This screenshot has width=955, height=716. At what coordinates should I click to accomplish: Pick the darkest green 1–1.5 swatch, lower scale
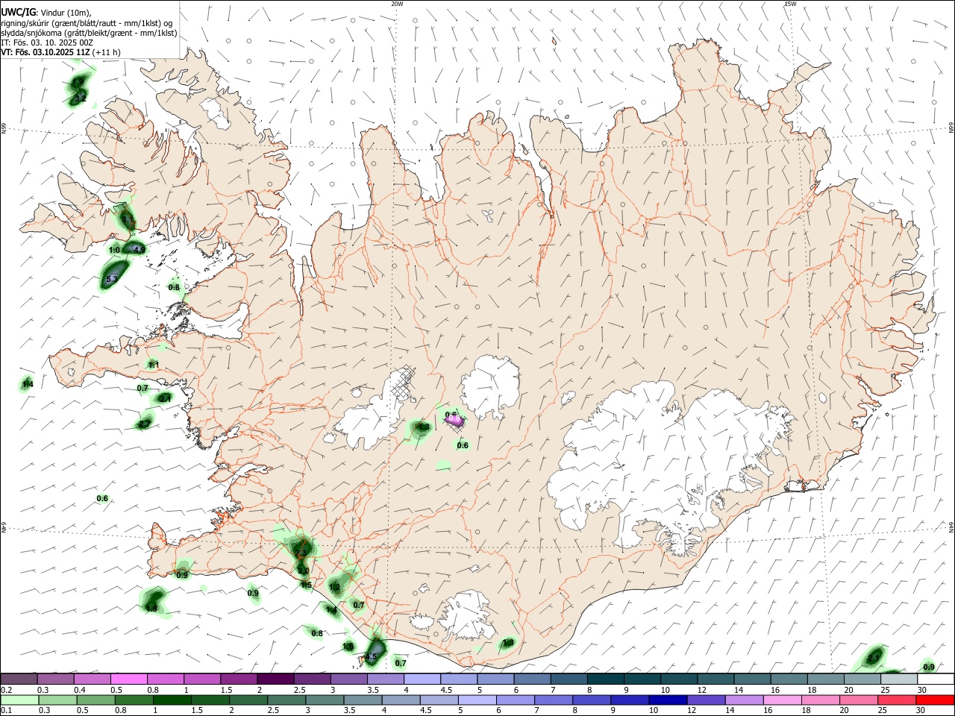(x=172, y=700)
